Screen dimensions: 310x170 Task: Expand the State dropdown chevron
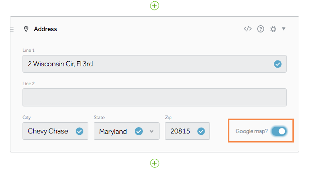[151, 131]
